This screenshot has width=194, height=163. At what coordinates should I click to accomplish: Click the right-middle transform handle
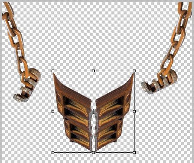click(x=134, y=111)
